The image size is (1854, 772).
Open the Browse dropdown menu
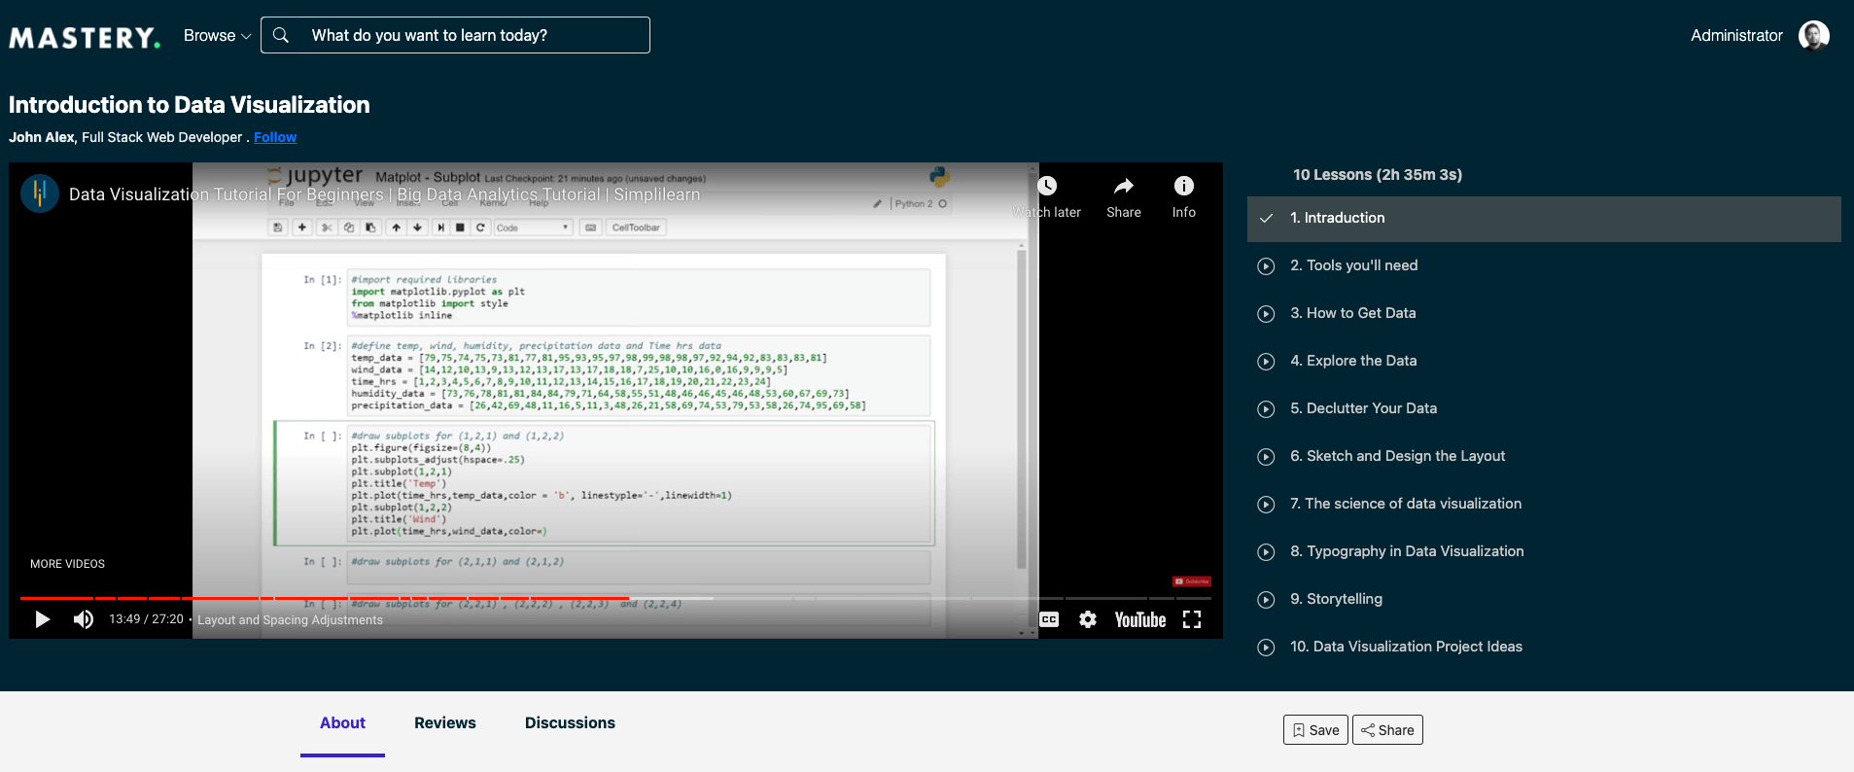[x=217, y=35]
